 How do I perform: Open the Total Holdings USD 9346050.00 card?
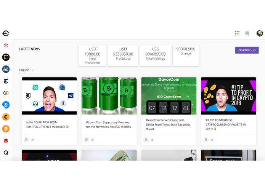(156, 56)
